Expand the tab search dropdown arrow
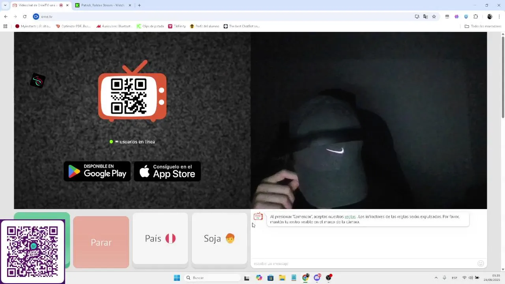The height and width of the screenshot is (284, 505). point(5,6)
